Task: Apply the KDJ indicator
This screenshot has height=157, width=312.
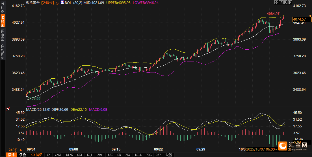Action: 89,155
